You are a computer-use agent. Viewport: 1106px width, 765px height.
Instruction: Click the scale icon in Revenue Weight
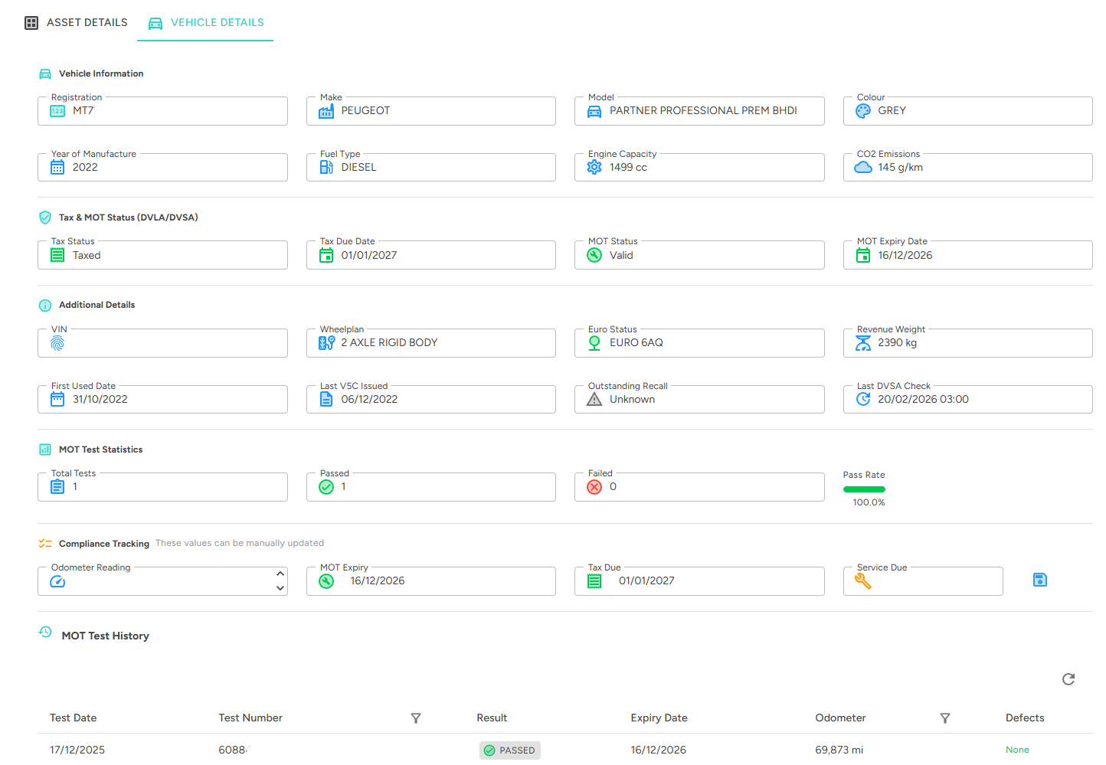(x=863, y=343)
